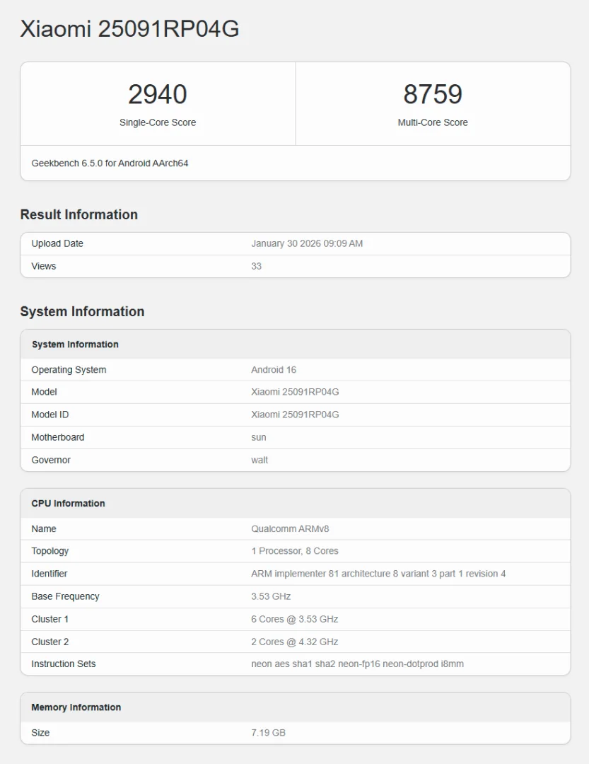Click the Xiaomi 25091RP04G page title
This screenshot has width=589, height=764.
pos(129,29)
